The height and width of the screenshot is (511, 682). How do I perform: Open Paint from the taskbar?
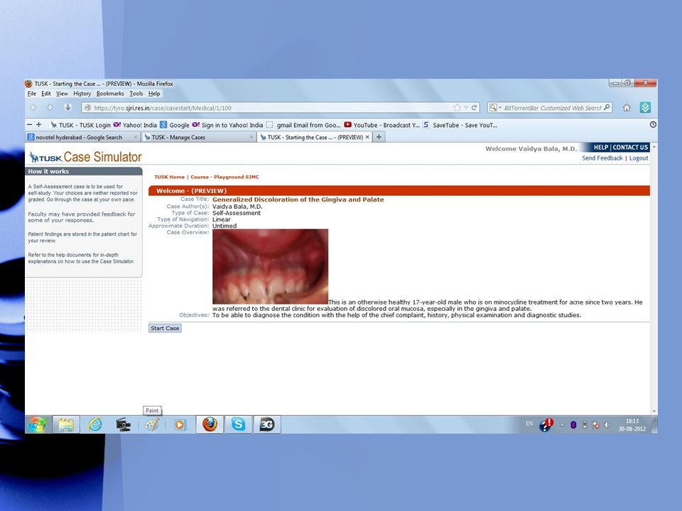pyautogui.click(x=152, y=424)
